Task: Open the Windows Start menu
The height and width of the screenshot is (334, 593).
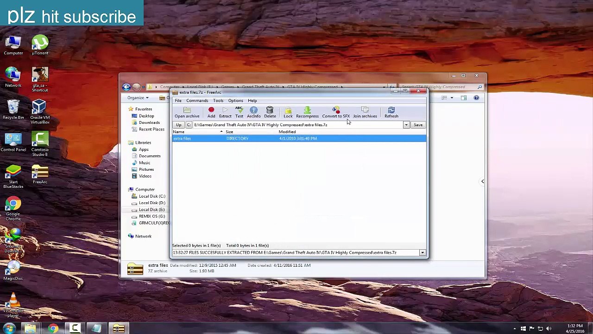Action: (x=9, y=328)
